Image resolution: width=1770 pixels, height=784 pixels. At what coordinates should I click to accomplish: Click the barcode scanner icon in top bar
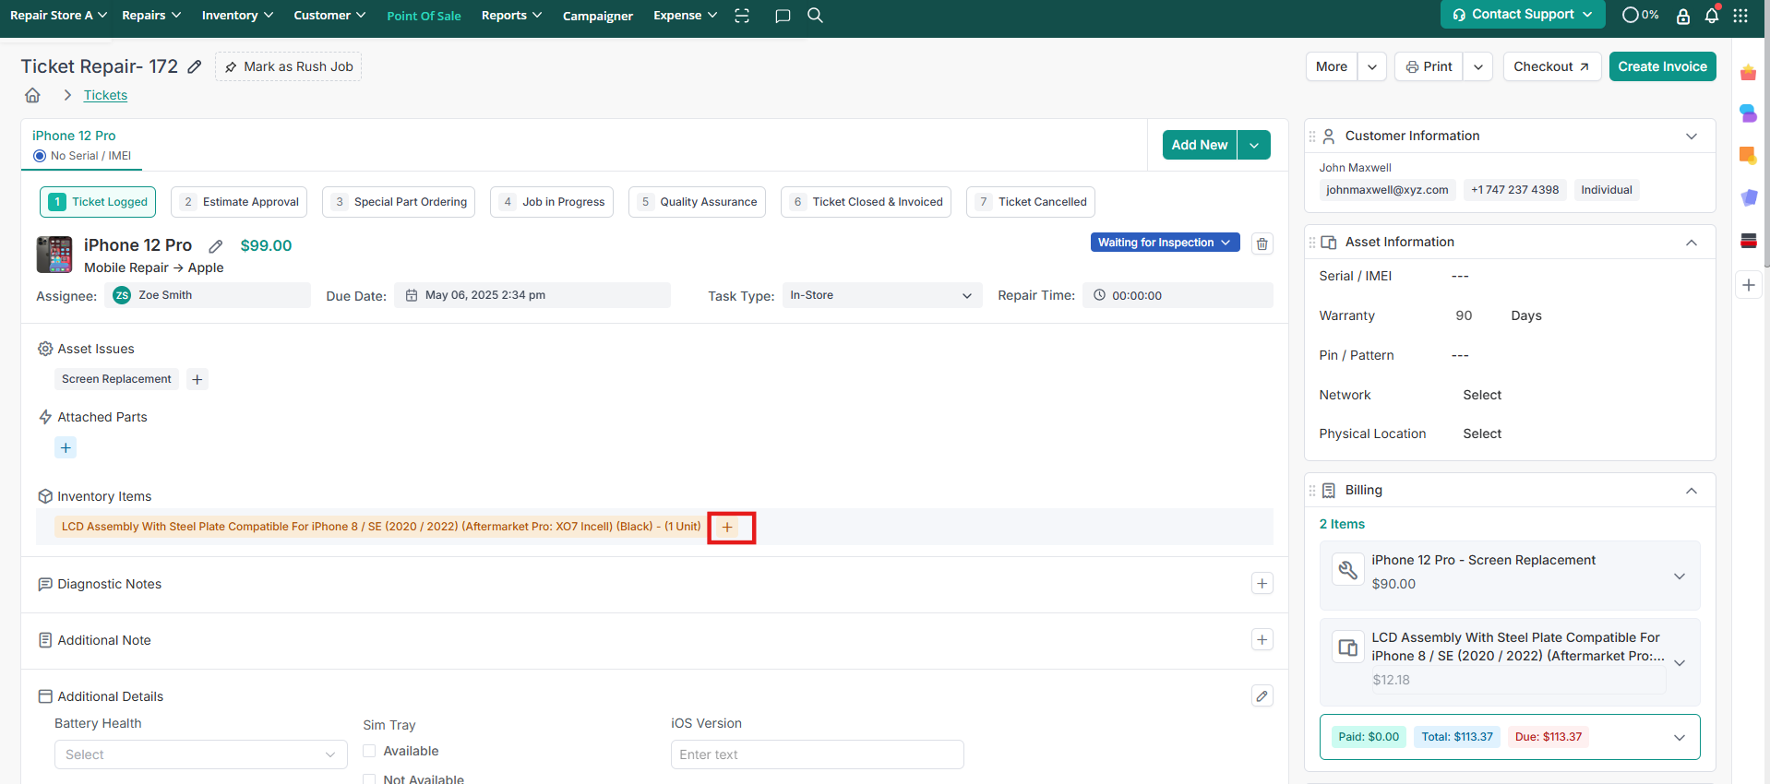tap(742, 16)
